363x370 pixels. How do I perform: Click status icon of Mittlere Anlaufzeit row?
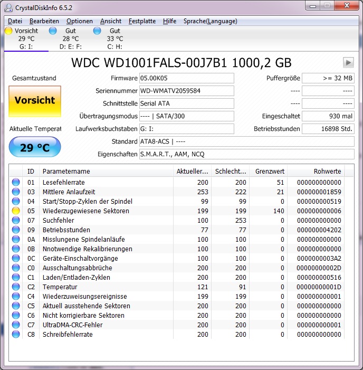[x=16, y=192]
